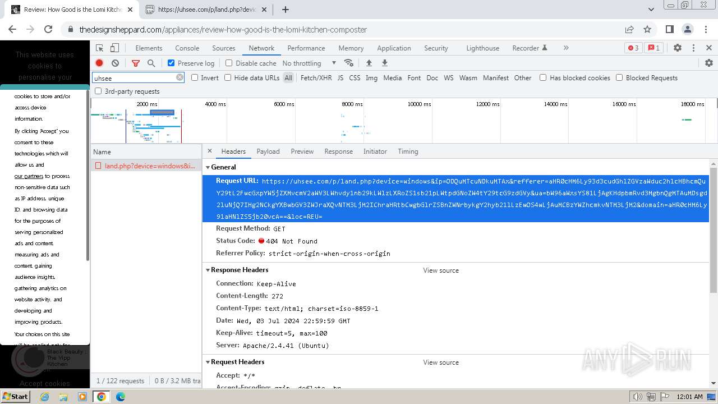Clear the network log icon
The image size is (718, 404).
(115, 63)
